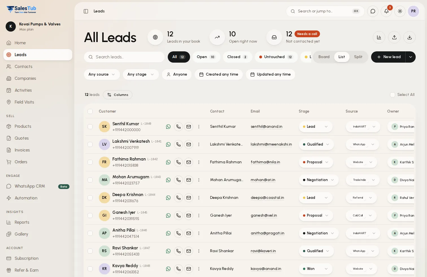Call Lakshmi Venkatesh via phone icon
Viewport: 427px width, 277px height.
pyautogui.click(x=178, y=144)
